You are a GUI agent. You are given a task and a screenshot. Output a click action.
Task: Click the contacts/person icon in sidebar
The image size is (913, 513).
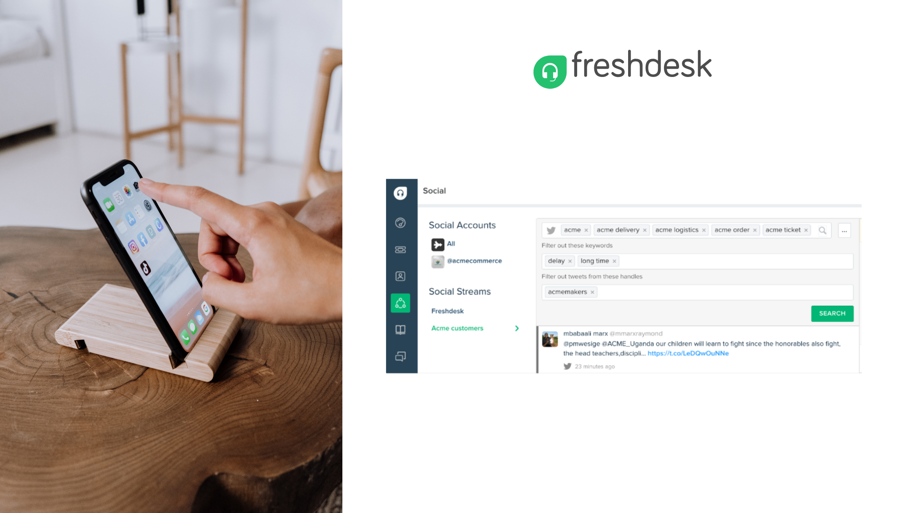[x=400, y=276]
